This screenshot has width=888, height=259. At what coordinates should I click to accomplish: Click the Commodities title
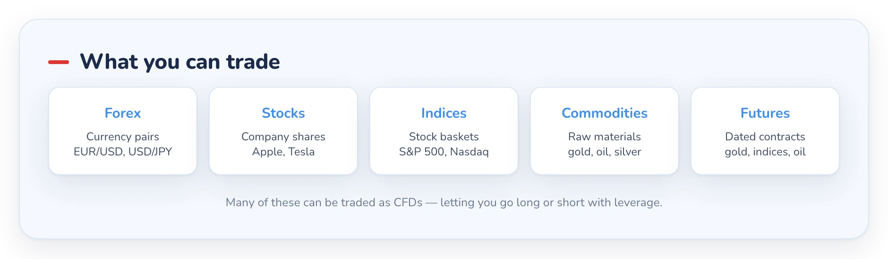click(605, 113)
